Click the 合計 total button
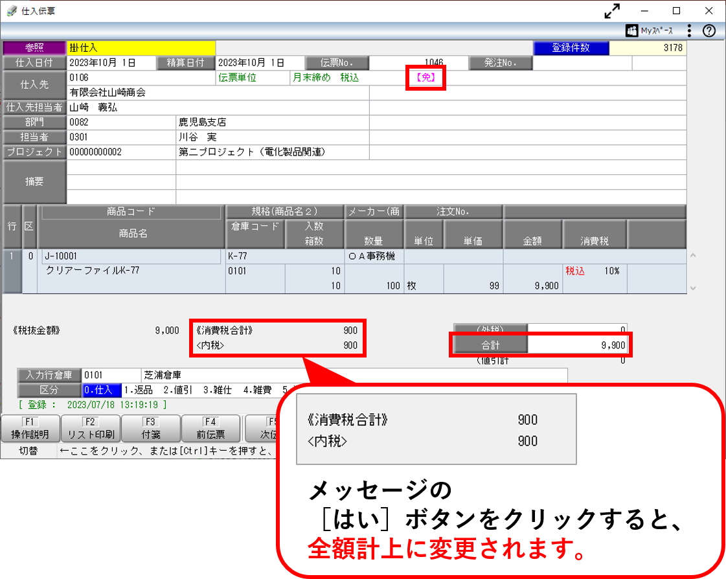 [x=490, y=345]
